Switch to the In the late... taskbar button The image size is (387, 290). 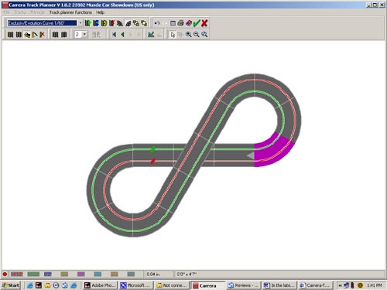[x=279, y=285]
